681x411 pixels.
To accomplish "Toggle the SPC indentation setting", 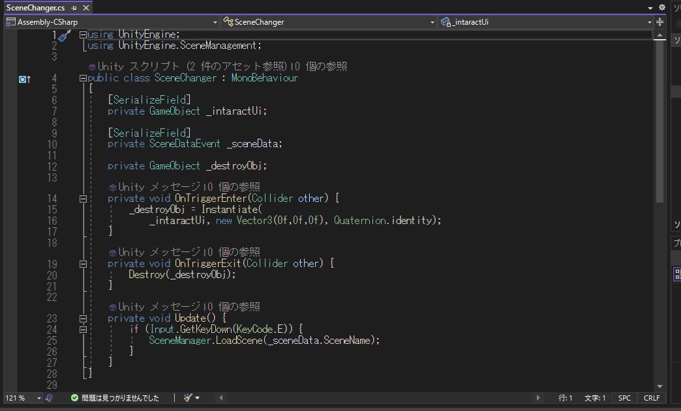I will (x=624, y=398).
